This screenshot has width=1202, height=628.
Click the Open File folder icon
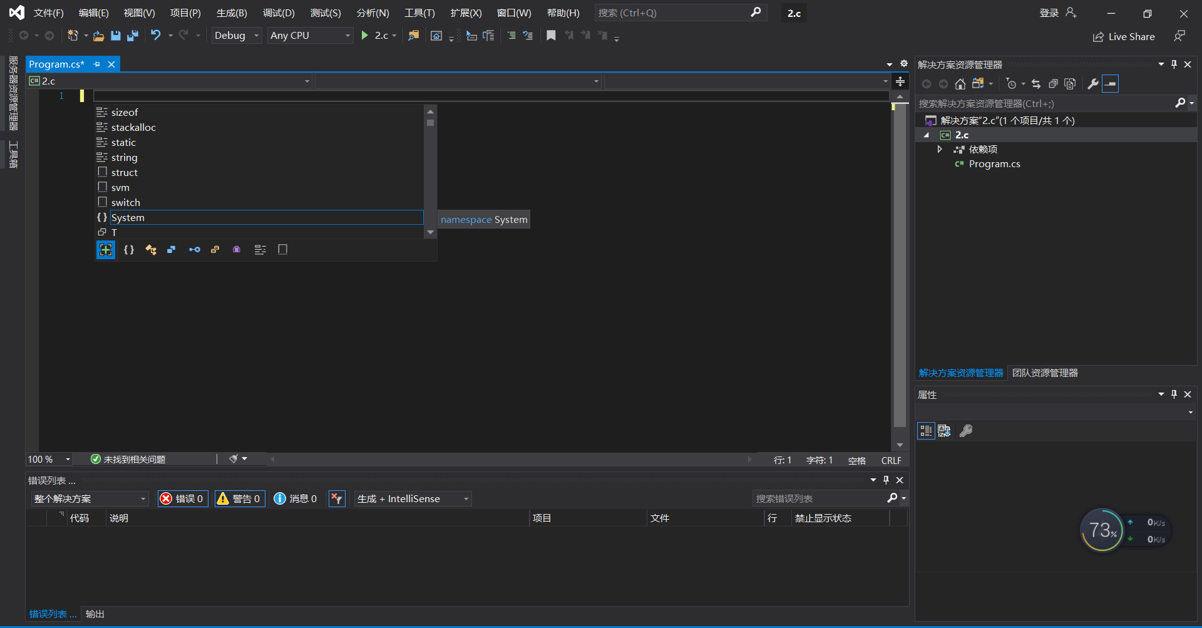click(98, 36)
